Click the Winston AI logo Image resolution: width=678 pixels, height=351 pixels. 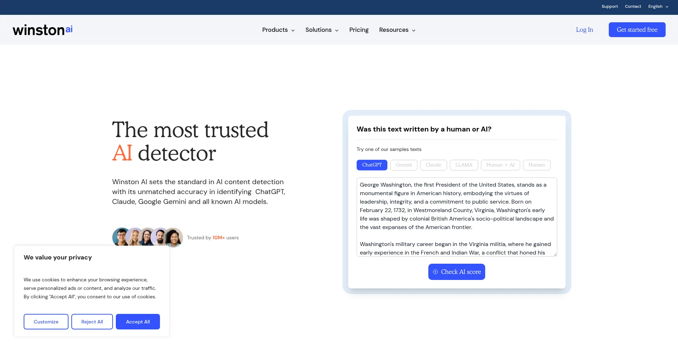coord(43,30)
